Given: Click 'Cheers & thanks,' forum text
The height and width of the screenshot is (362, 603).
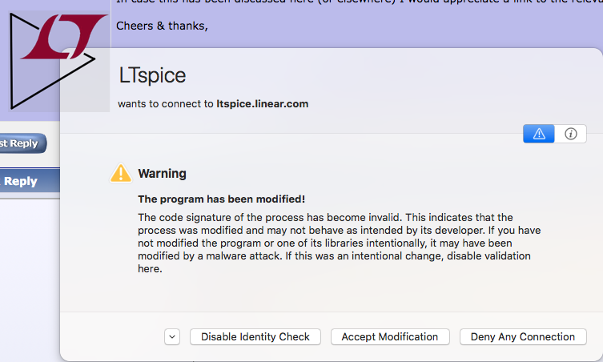Looking at the screenshot, I should point(162,26).
